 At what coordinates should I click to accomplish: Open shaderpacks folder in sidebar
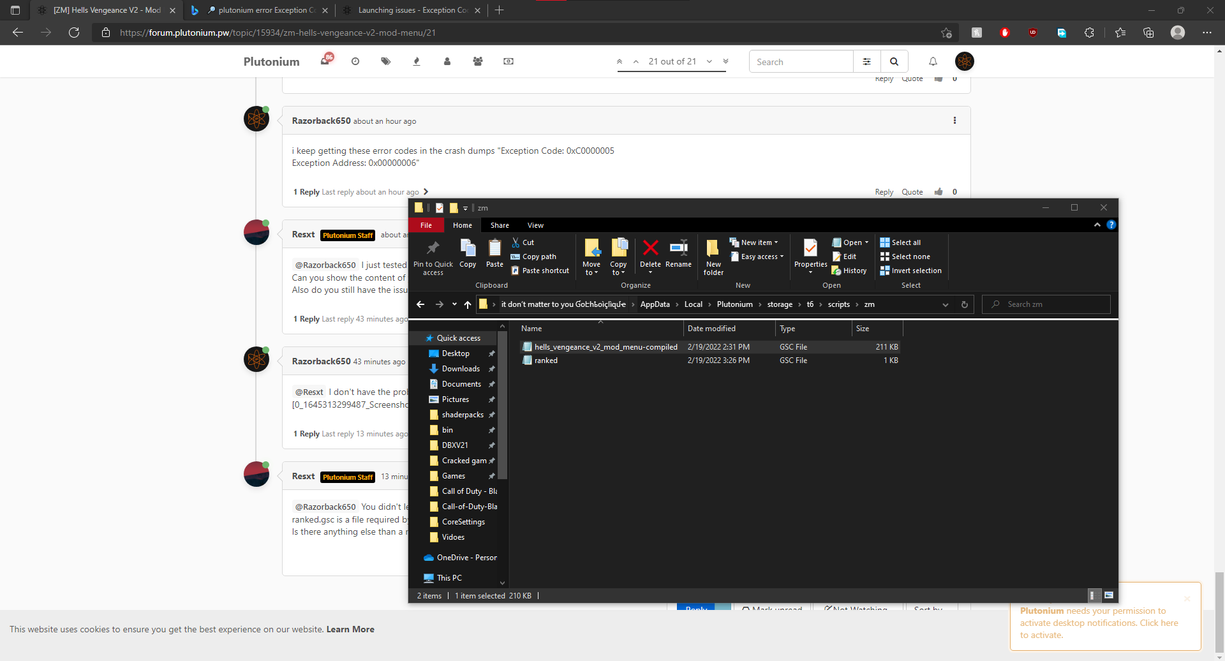463,415
